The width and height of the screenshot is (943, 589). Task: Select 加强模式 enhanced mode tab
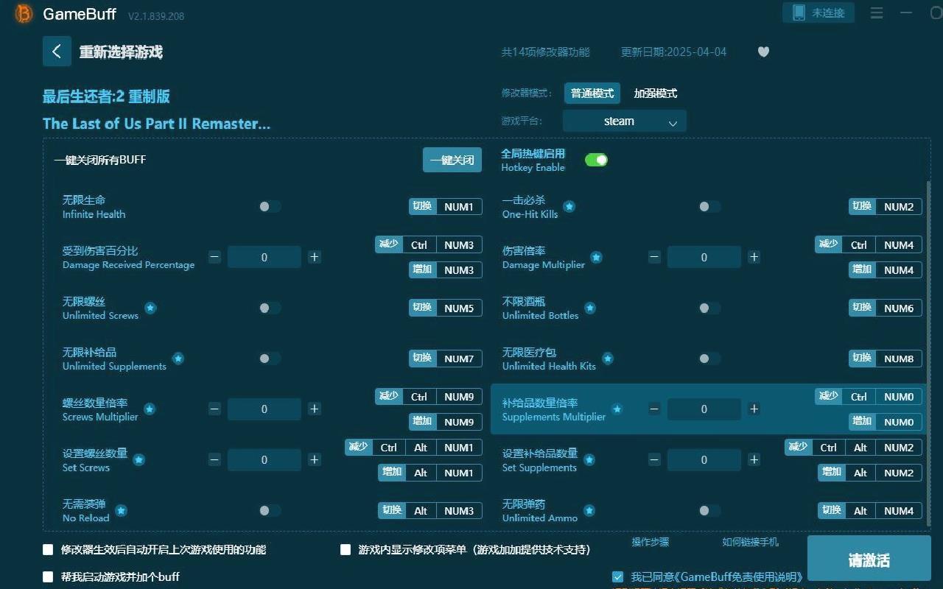[656, 94]
